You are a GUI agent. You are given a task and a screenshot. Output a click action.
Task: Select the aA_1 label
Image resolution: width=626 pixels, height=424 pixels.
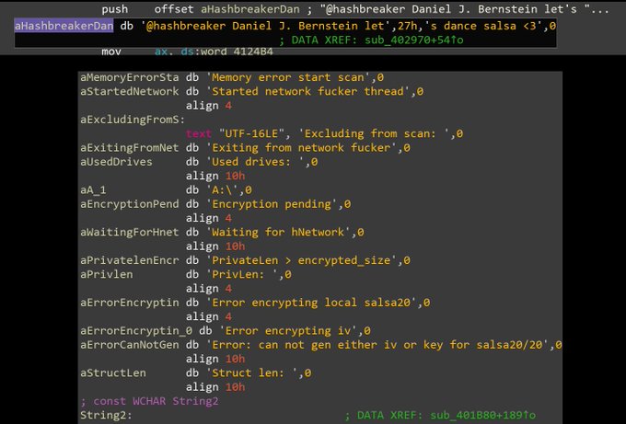[x=93, y=189]
